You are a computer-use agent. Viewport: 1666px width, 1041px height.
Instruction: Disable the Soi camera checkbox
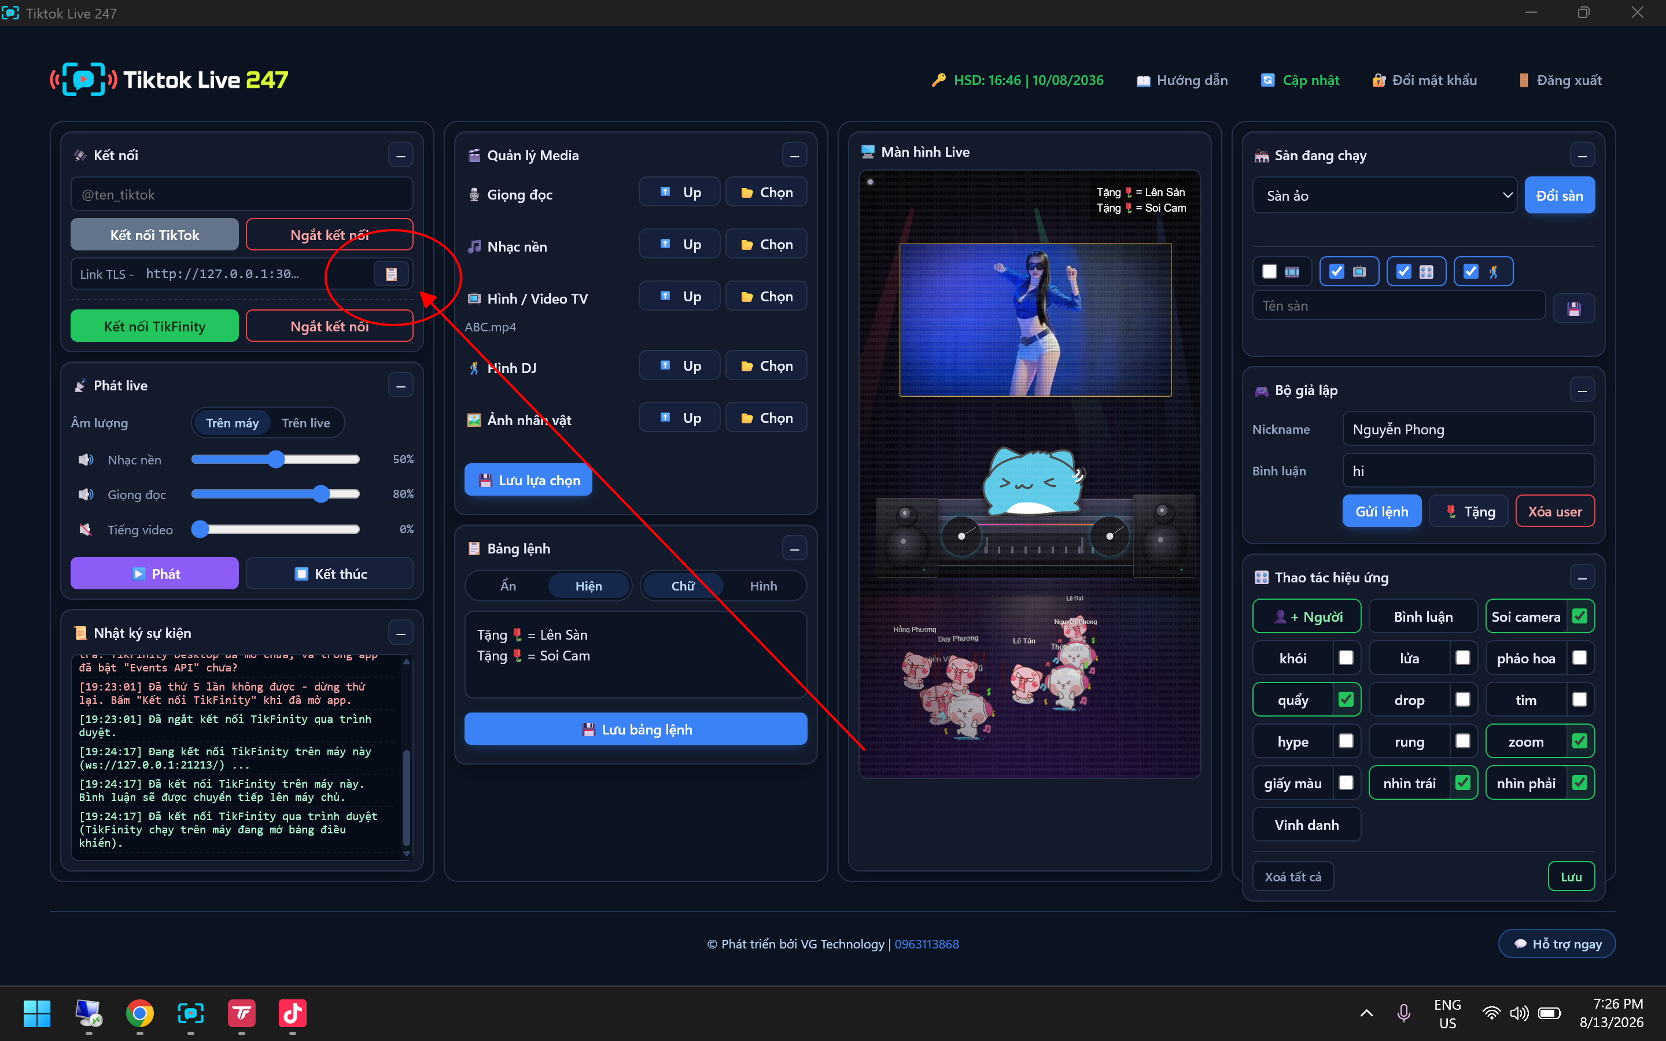pyautogui.click(x=1580, y=616)
